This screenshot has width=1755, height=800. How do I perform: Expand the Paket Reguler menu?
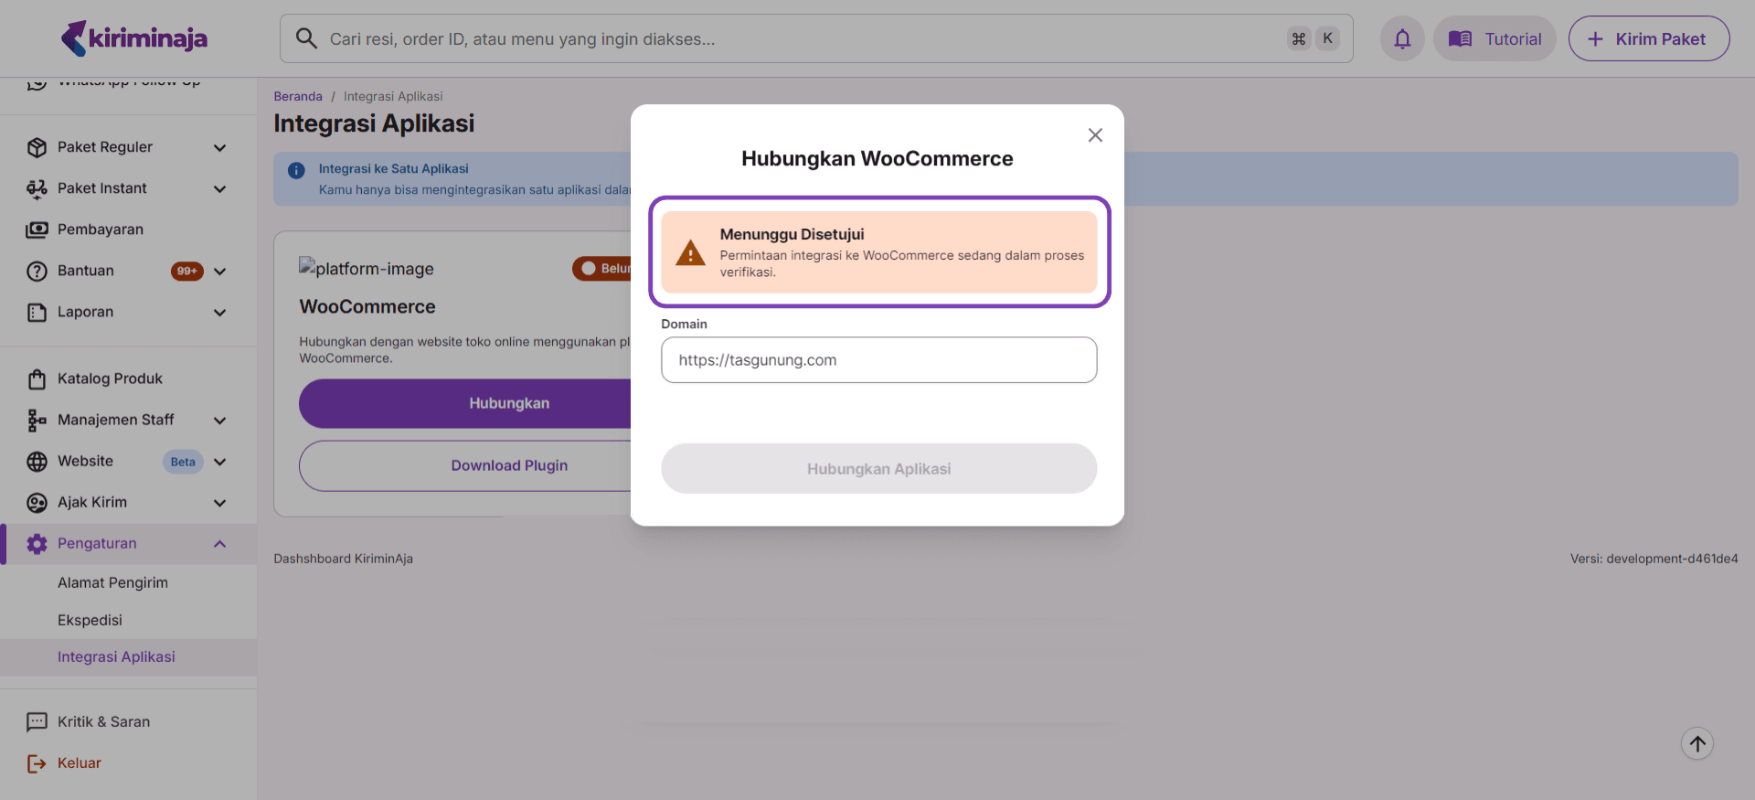pos(219,147)
